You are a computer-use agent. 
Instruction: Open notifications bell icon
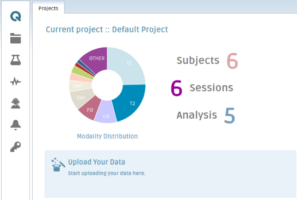click(16, 125)
